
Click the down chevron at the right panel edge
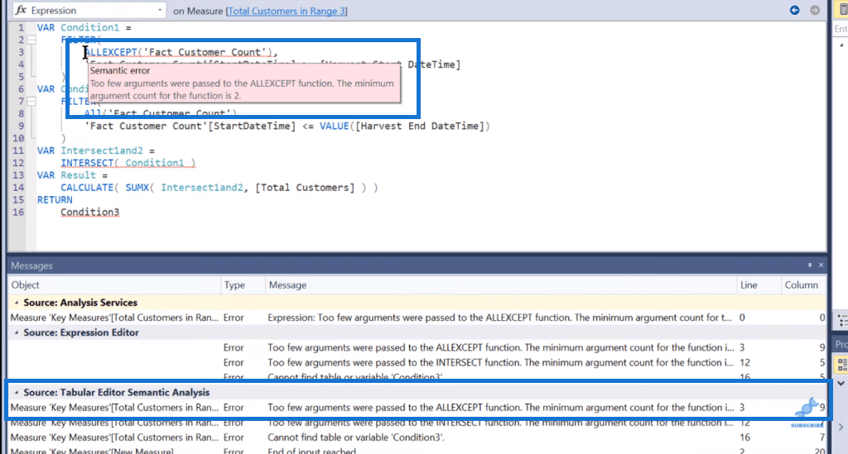(841, 383)
